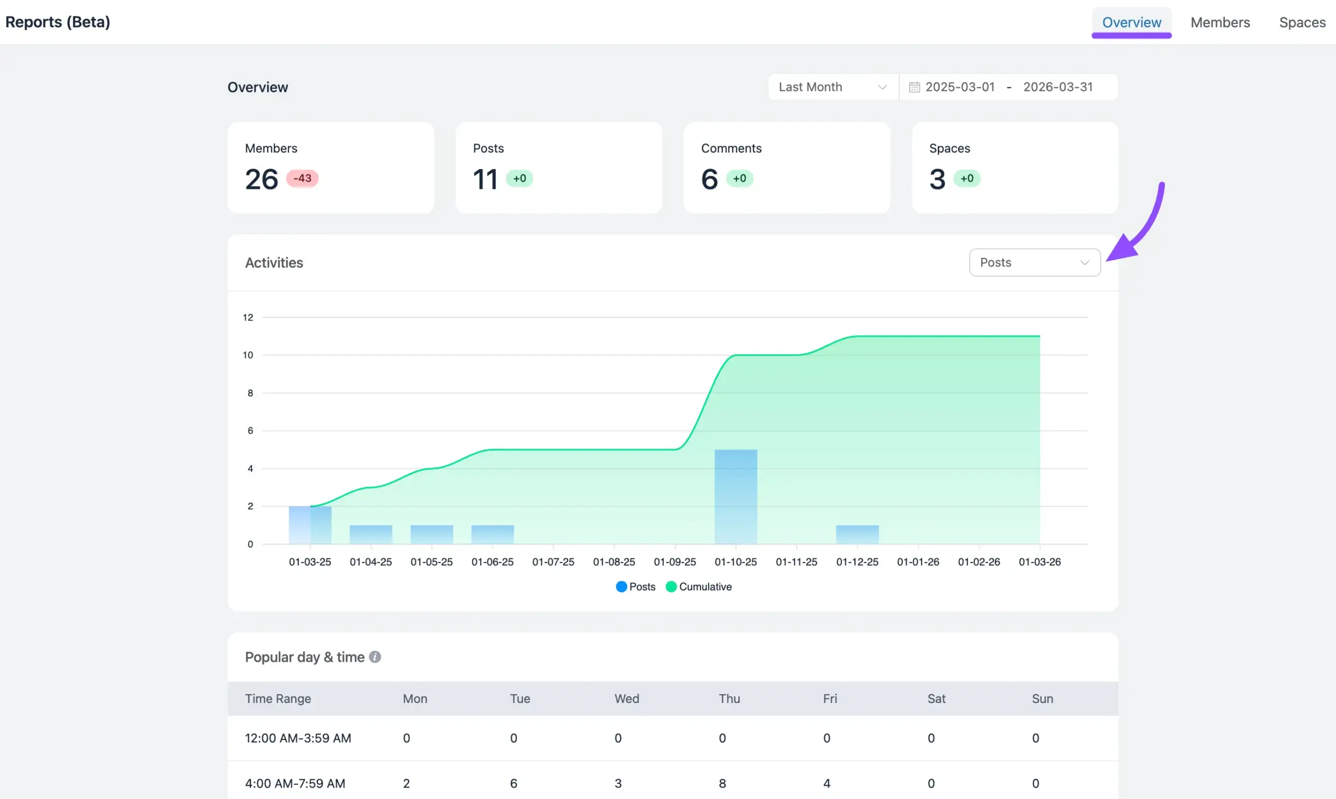Click the Thu column header in table

point(729,698)
